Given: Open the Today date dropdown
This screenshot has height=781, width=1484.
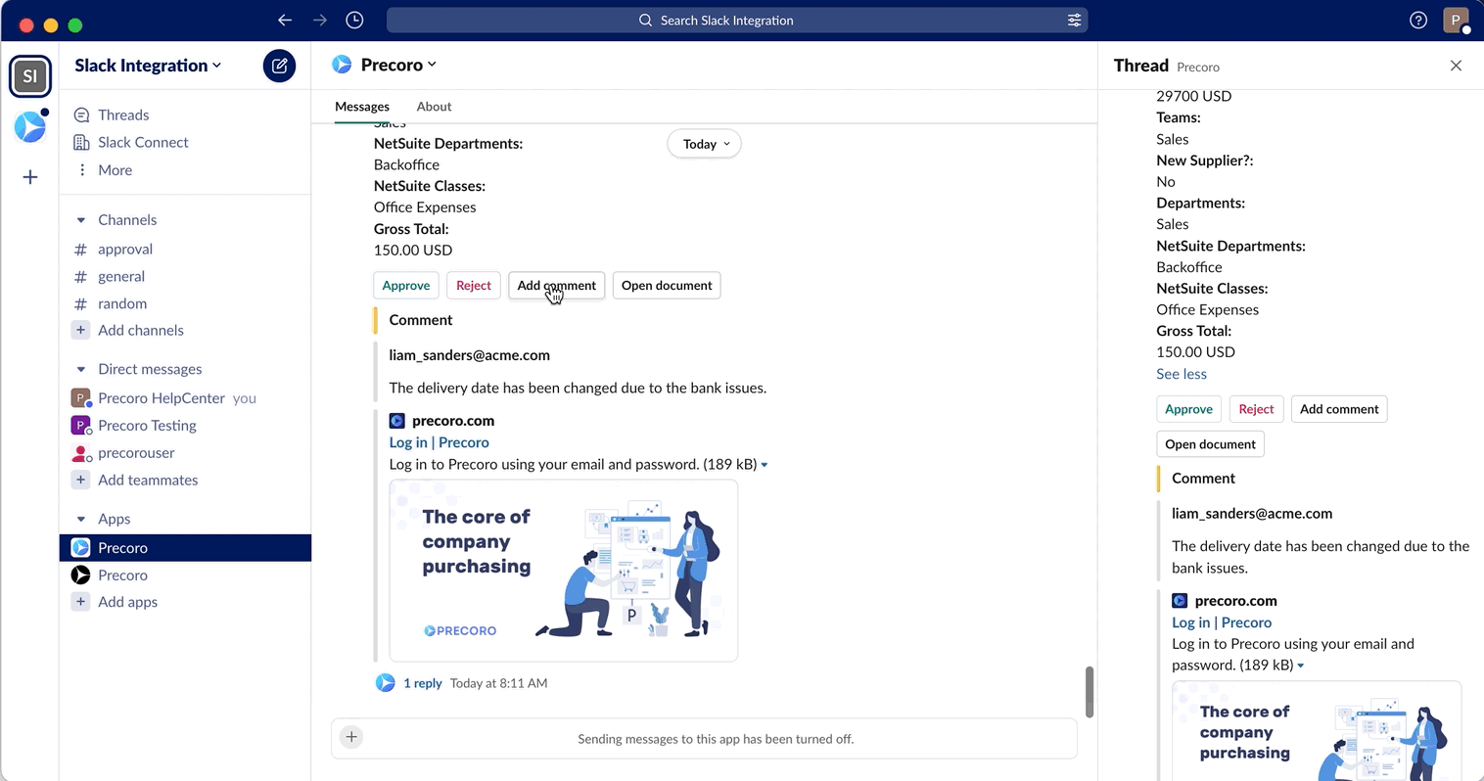Looking at the screenshot, I should (x=705, y=144).
